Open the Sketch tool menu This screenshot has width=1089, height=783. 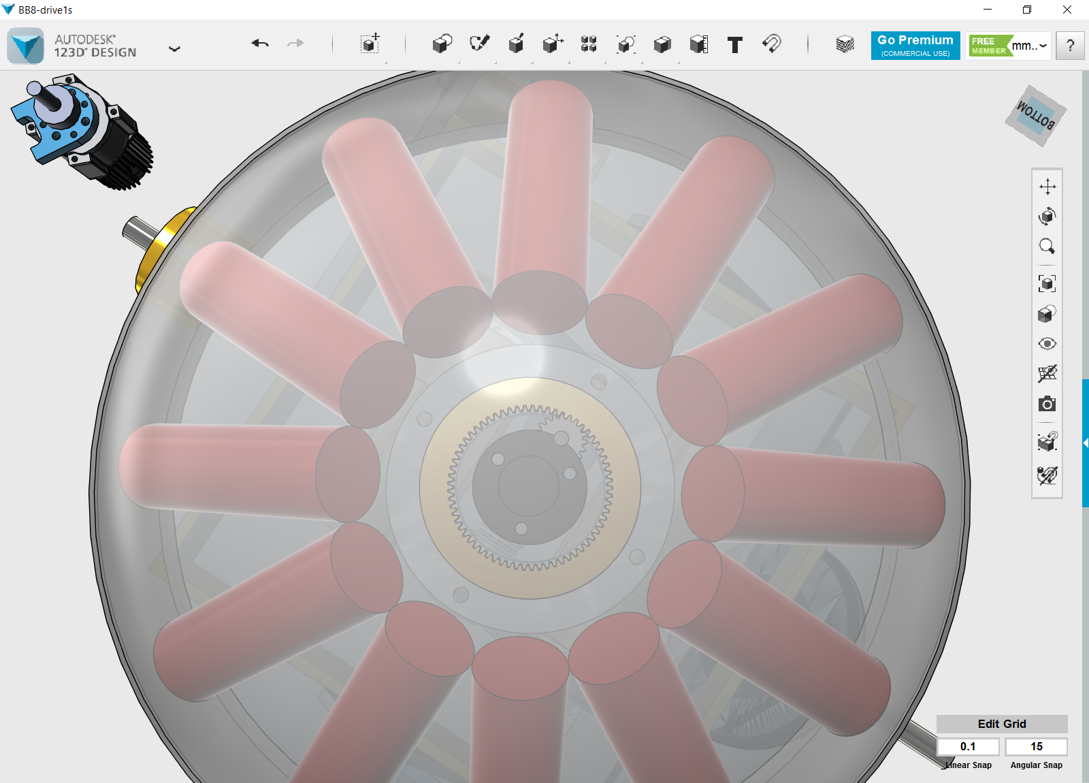coord(479,44)
